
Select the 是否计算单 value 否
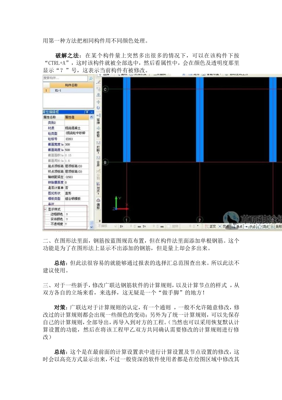click(x=77, y=188)
